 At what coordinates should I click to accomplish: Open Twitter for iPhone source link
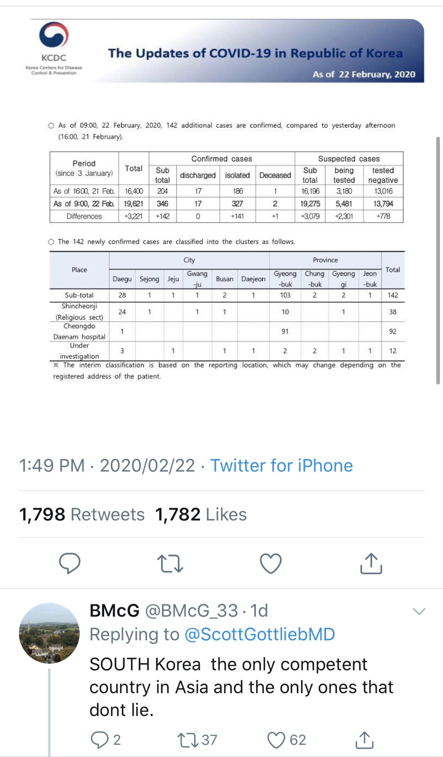tap(281, 466)
